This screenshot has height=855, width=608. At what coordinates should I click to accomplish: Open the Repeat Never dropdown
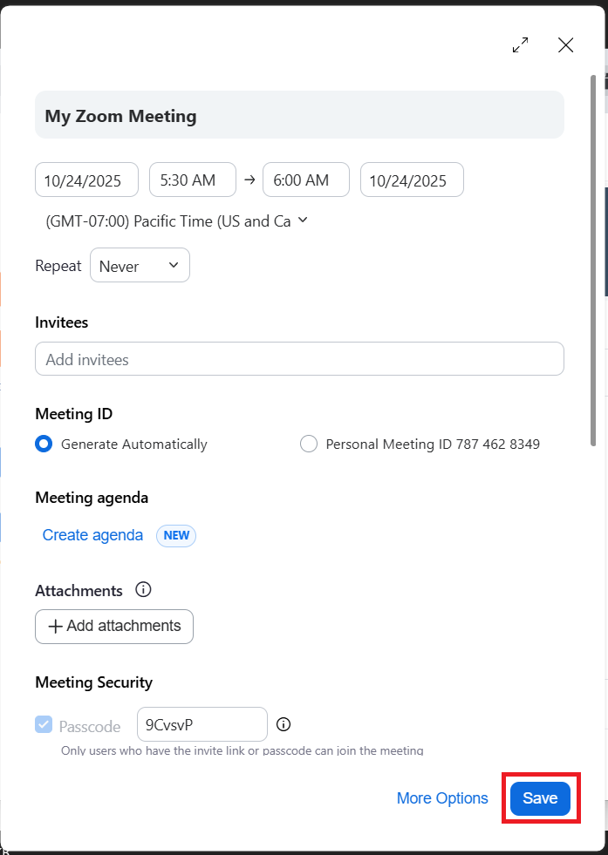point(140,266)
